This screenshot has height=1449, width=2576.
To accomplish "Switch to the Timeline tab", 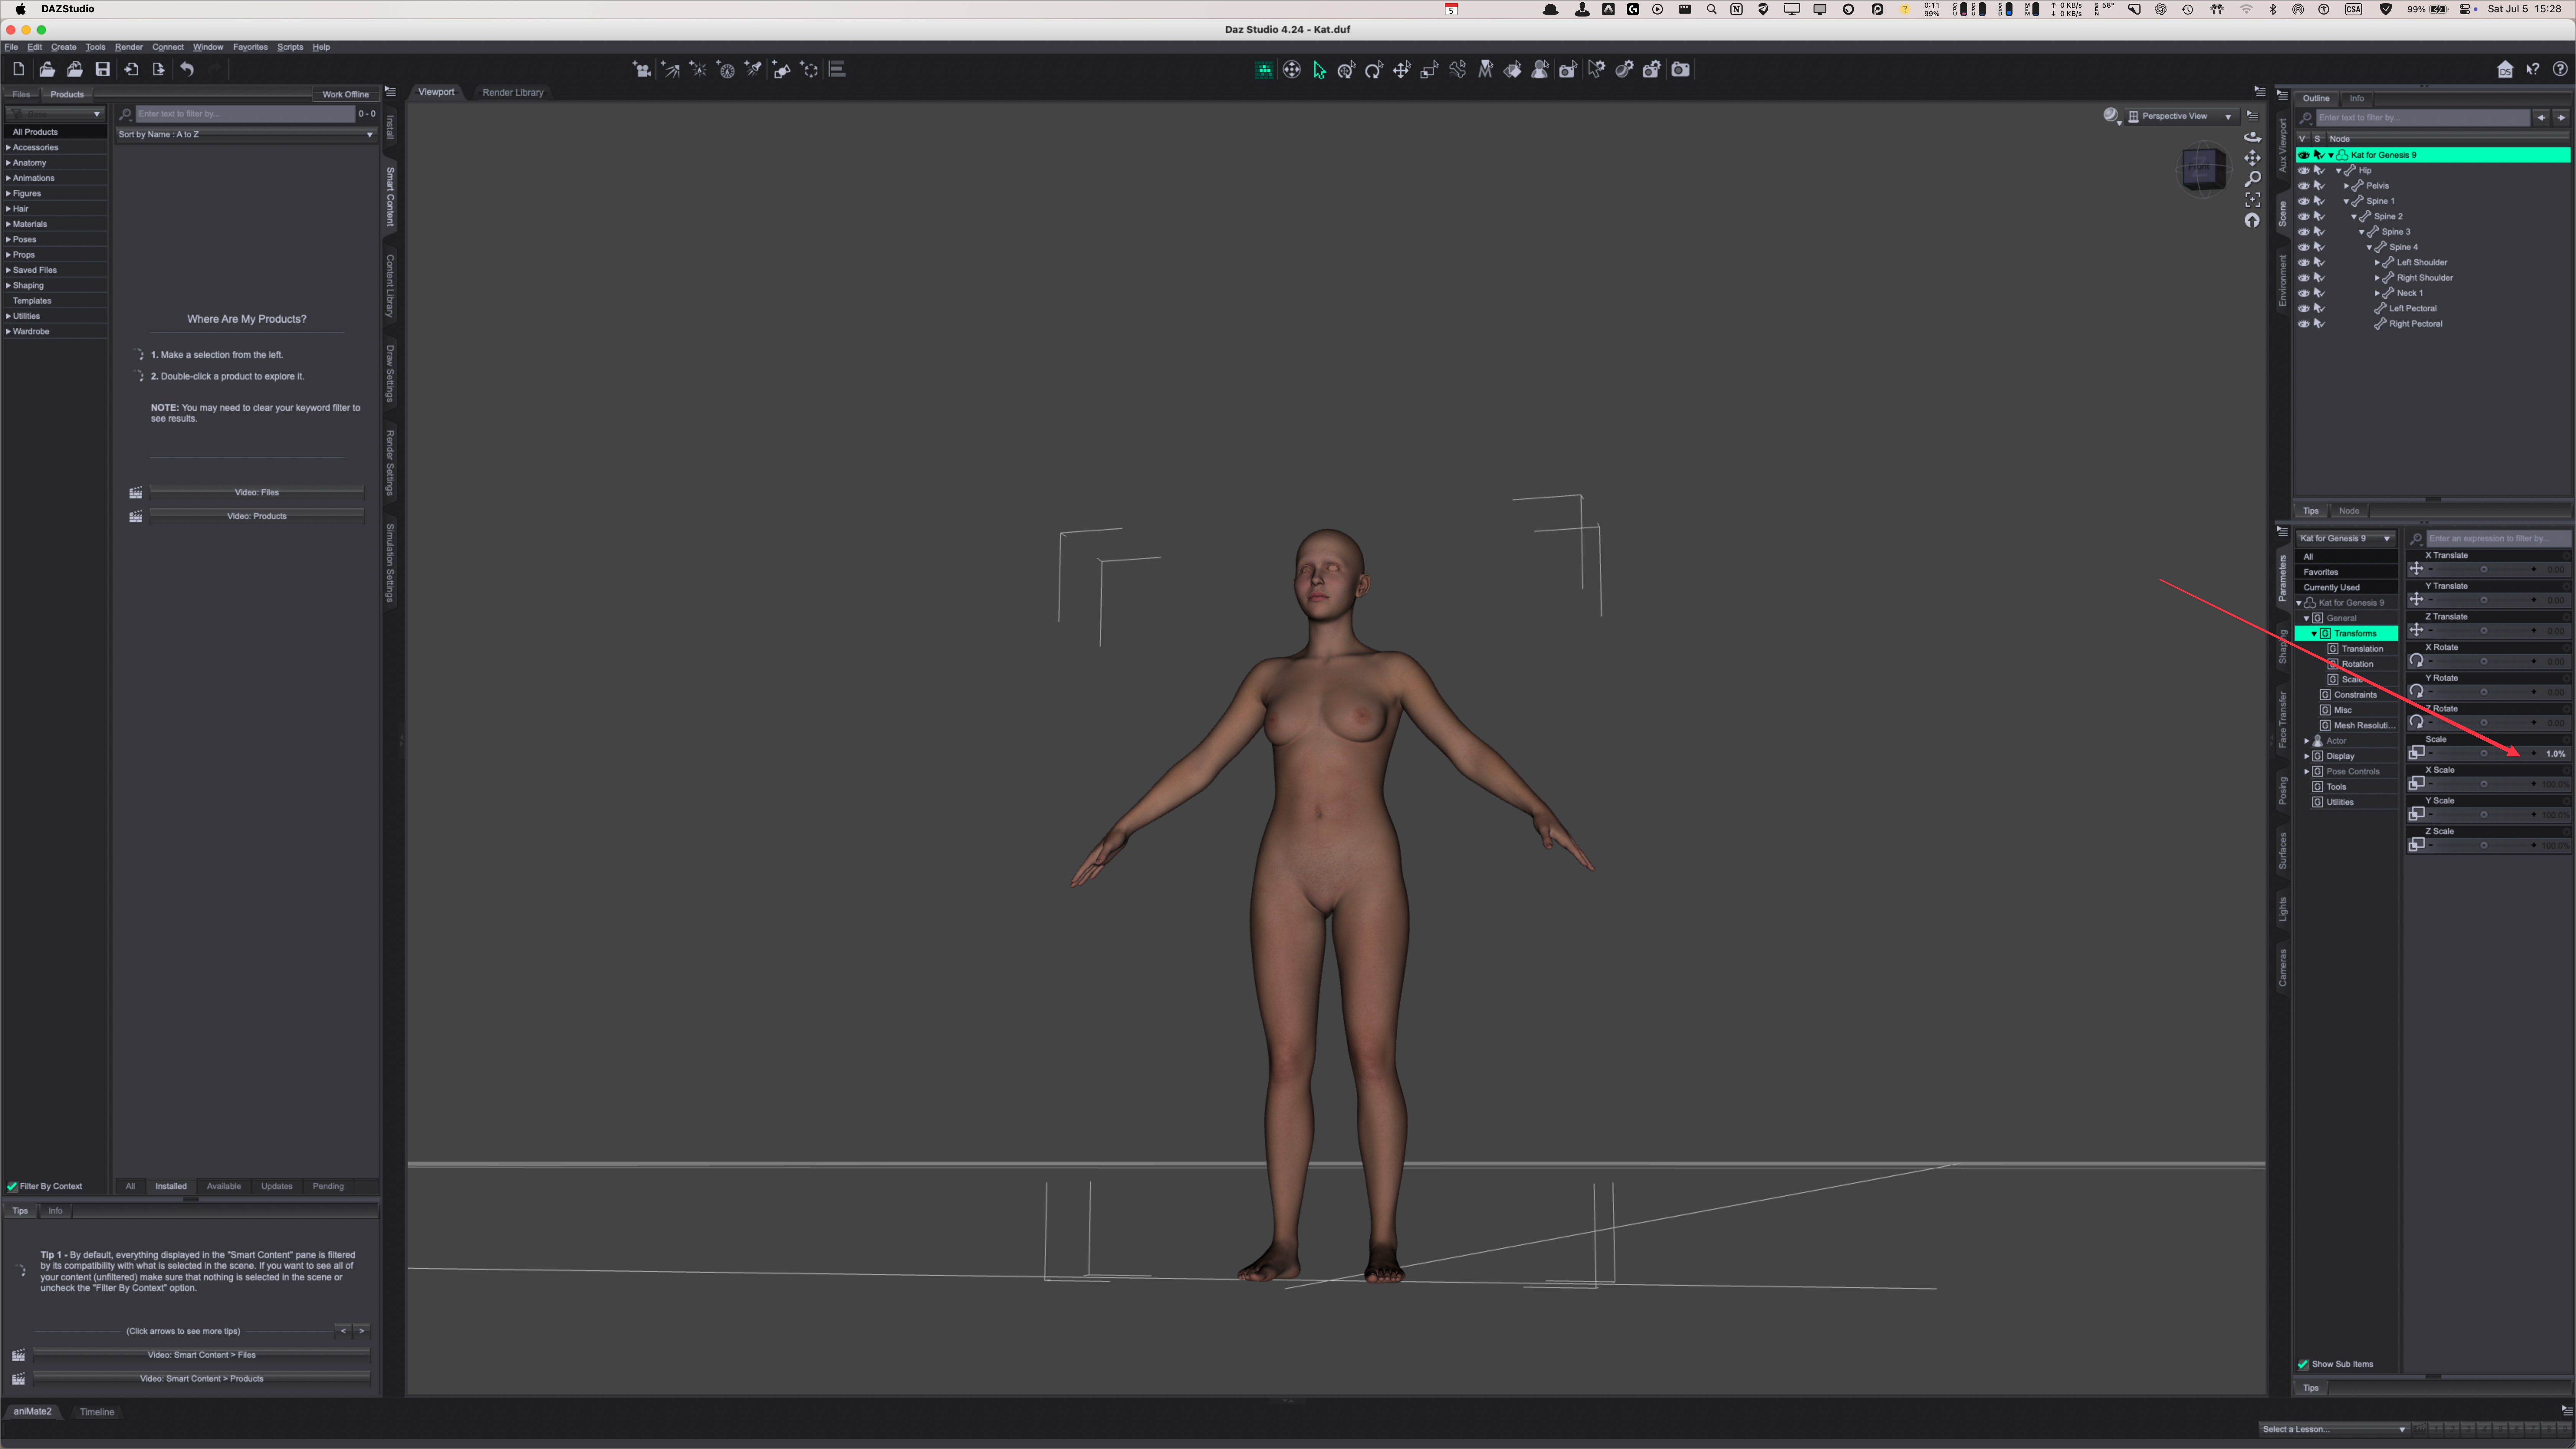I will (97, 1412).
